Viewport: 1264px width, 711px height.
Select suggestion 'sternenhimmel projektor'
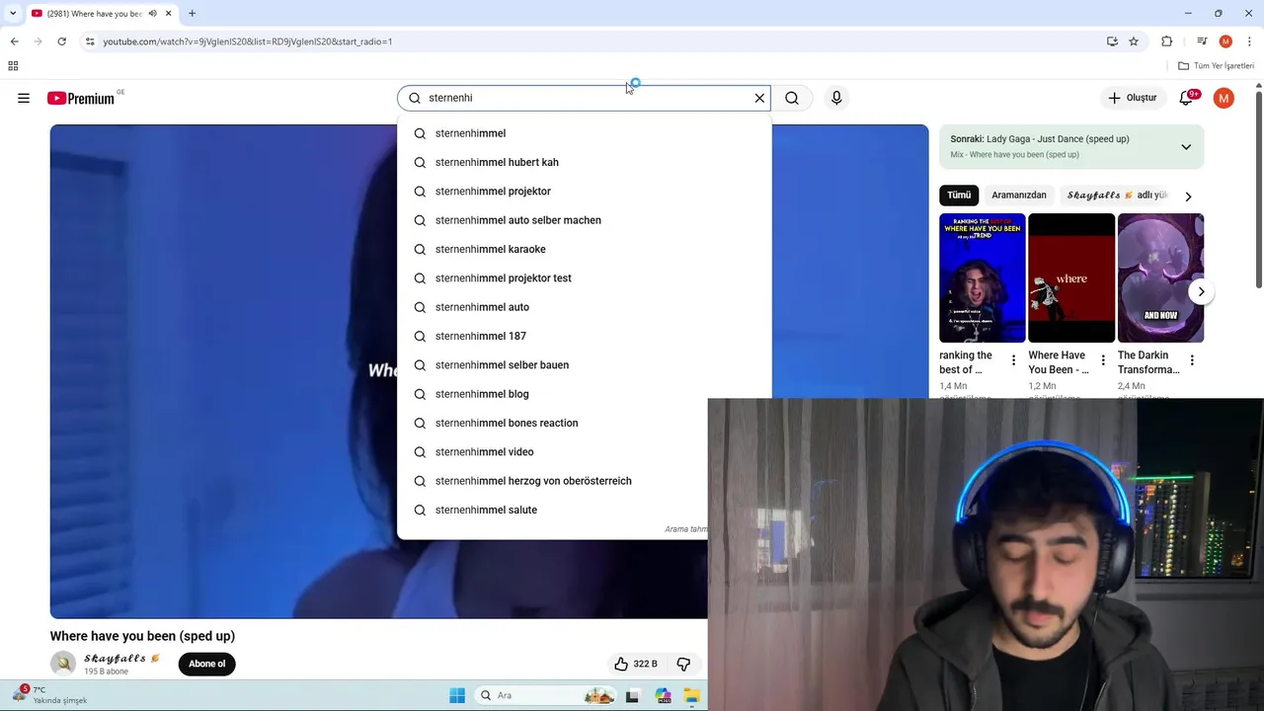click(x=584, y=192)
